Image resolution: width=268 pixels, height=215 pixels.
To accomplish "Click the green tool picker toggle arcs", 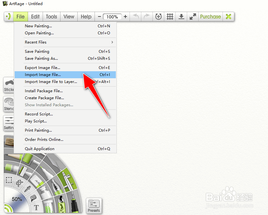I will (8, 208).
